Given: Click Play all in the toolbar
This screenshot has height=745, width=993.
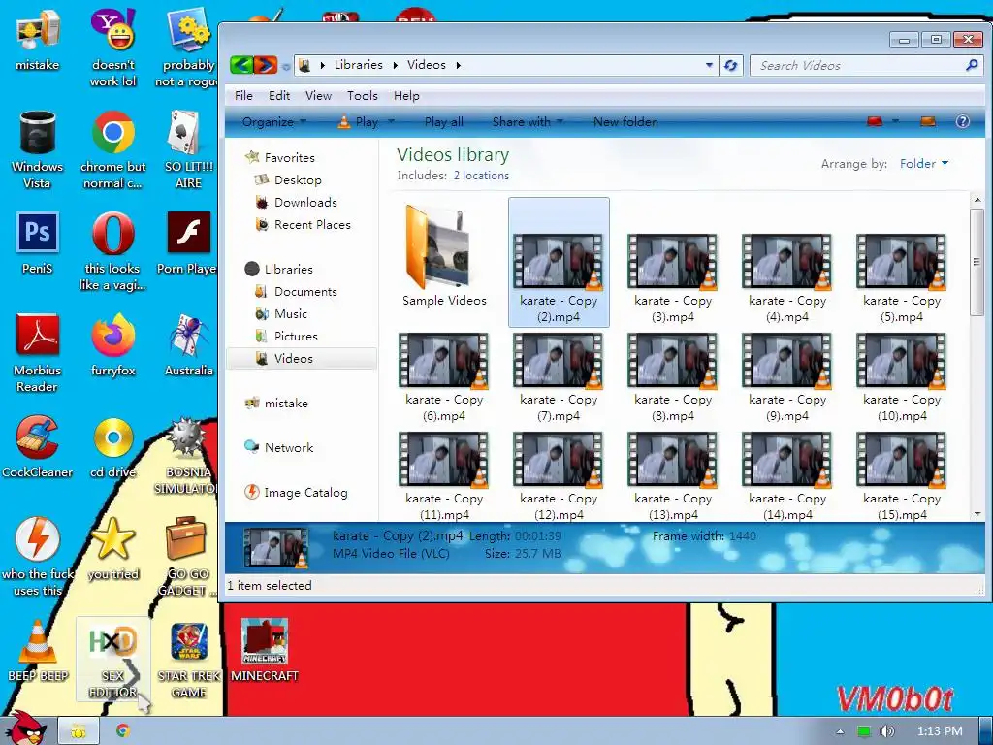Looking at the screenshot, I should pyautogui.click(x=443, y=121).
